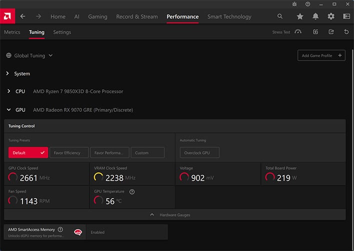Switch to the Metrics sub-tab
This screenshot has height=251, width=354.
(12, 32)
